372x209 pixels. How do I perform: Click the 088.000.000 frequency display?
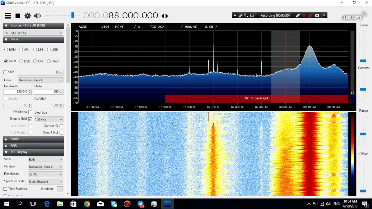pos(121,15)
